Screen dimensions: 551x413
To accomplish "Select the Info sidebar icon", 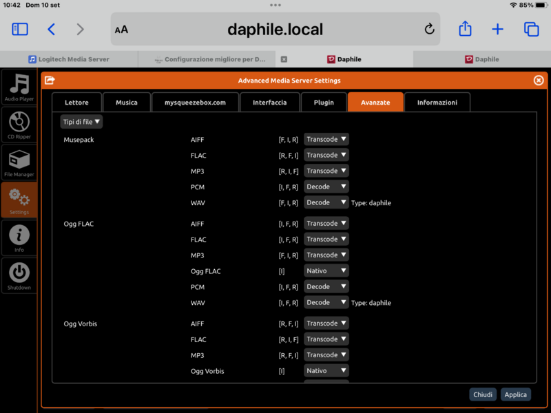I will tap(19, 237).
